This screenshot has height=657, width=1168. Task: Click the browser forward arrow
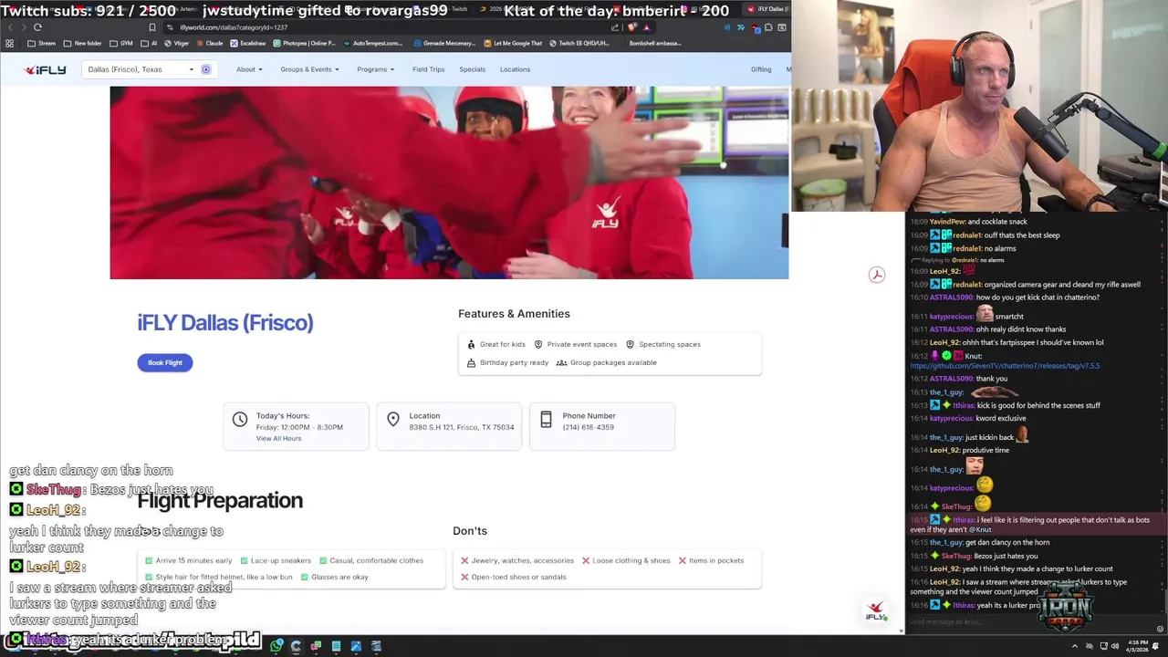(24, 27)
